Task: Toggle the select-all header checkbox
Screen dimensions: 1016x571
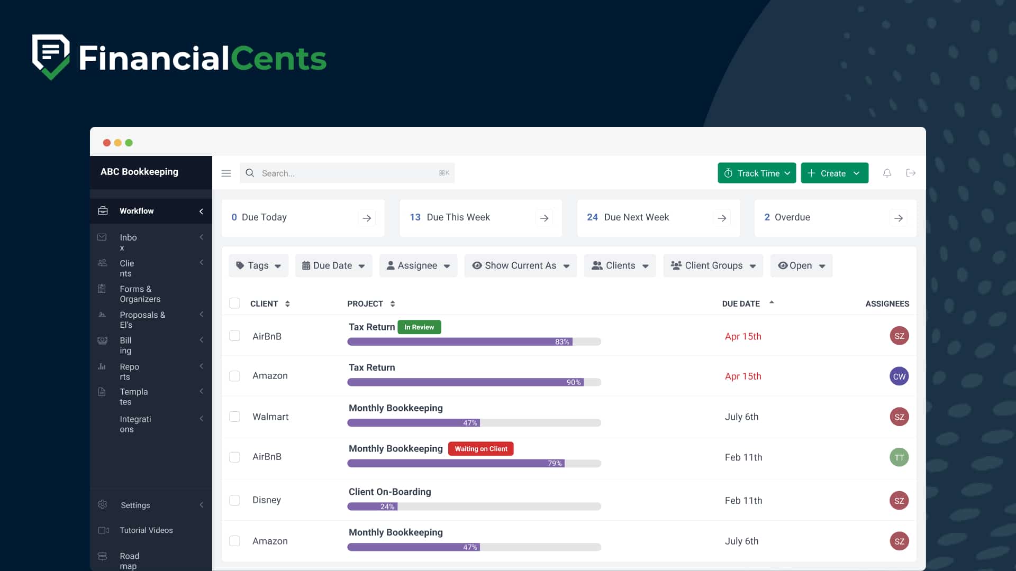Action: click(x=234, y=303)
